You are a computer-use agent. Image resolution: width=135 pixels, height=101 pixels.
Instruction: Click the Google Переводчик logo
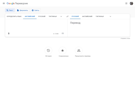17,3
